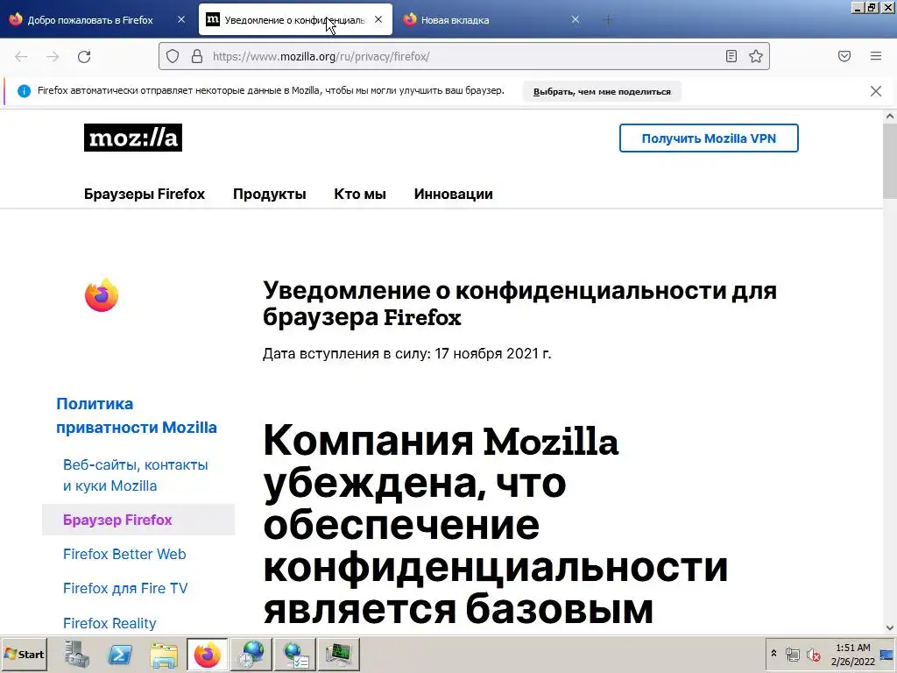This screenshot has height=673, width=897.
Task: Open the Windows Start menu
Action: (x=24, y=654)
